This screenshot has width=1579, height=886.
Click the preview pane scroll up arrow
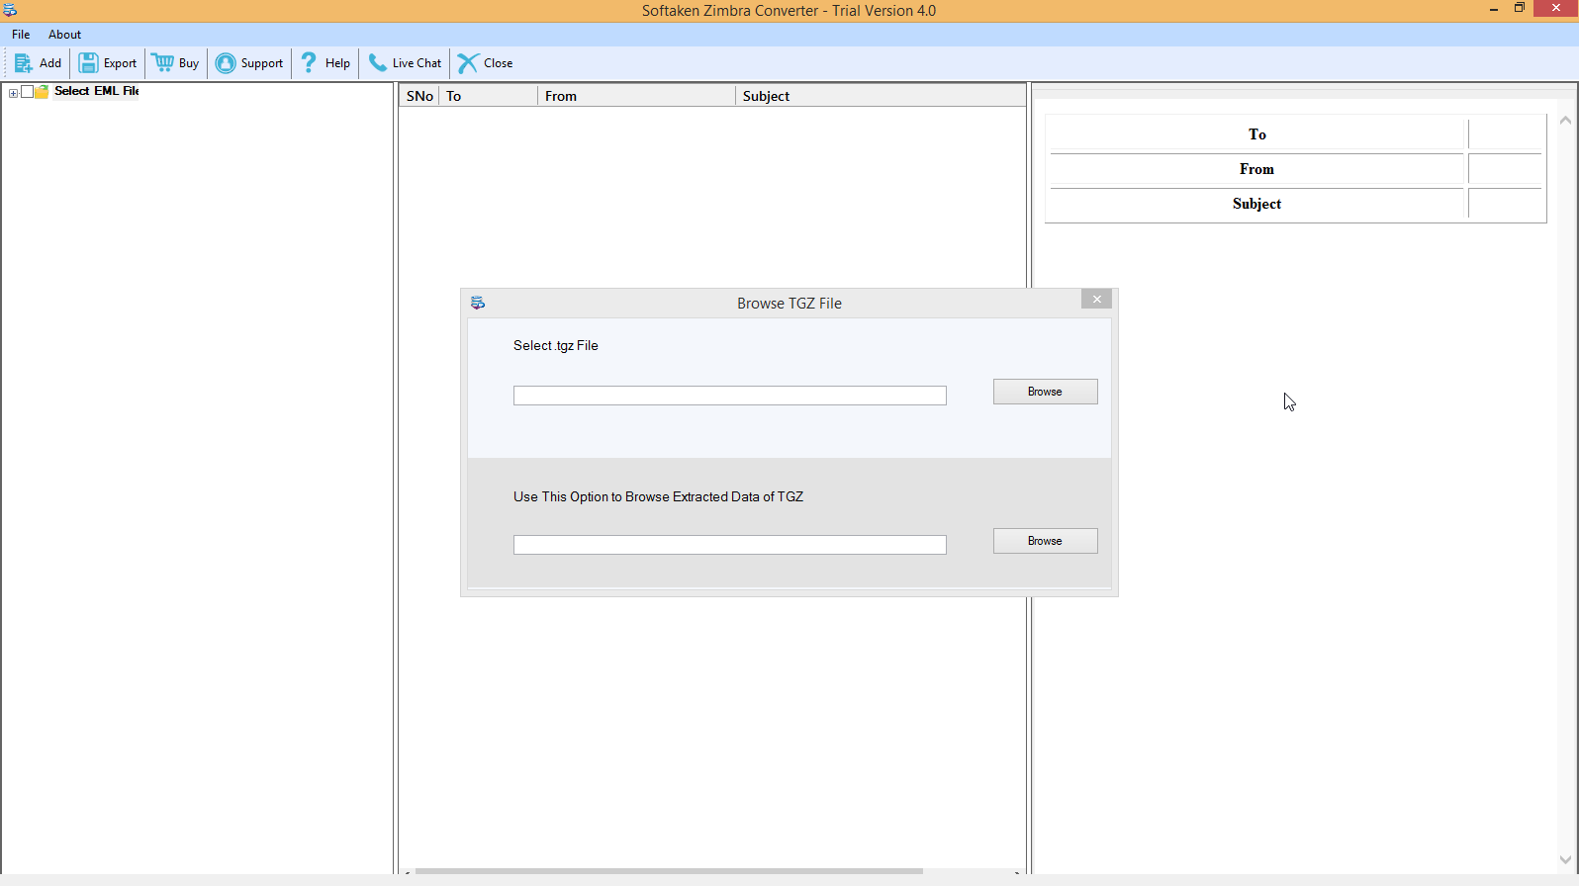(x=1565, y=121)
